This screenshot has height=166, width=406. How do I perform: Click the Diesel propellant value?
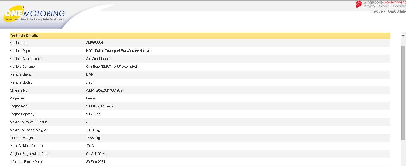click(91, 98)
